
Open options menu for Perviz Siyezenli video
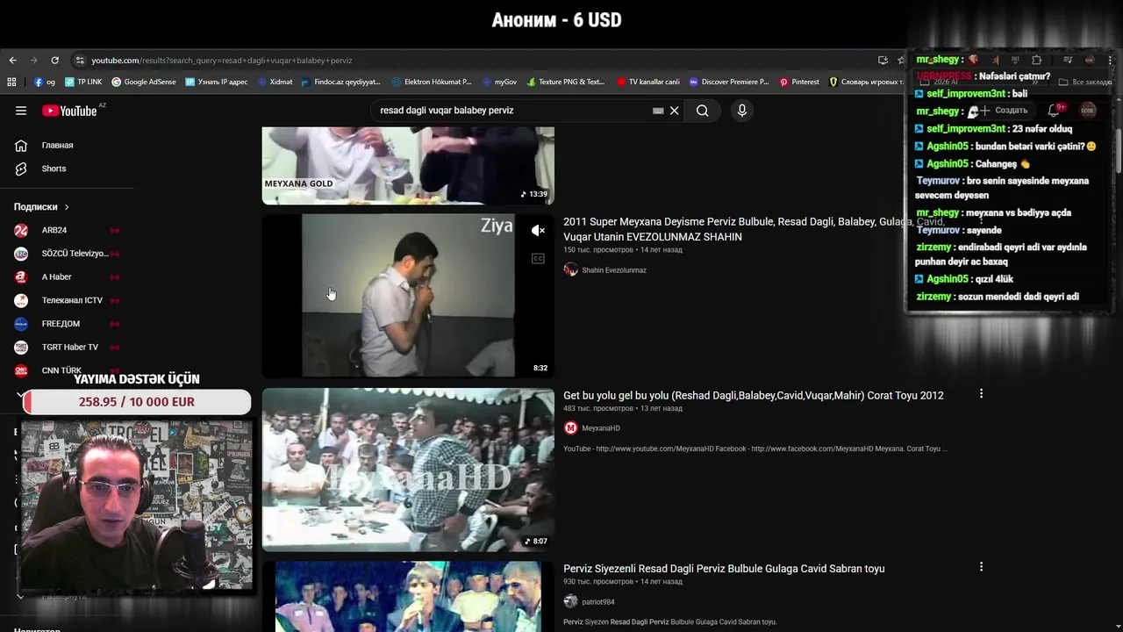pyautogui.click(x=981, y=567)
